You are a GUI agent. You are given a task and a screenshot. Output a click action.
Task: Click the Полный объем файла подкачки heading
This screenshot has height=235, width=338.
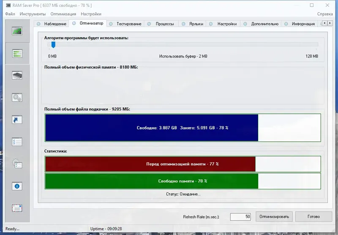tap(87, 109)
